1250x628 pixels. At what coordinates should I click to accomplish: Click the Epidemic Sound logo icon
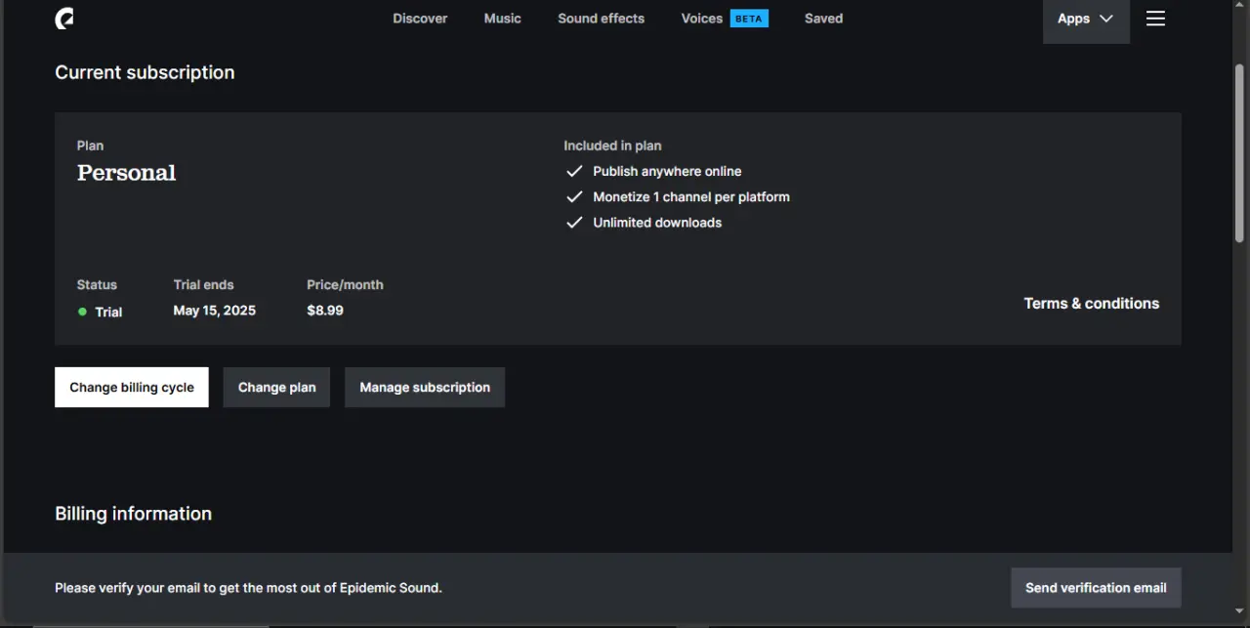click(x=64, y=19)
